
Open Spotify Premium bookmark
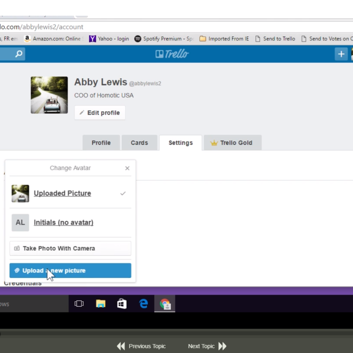[x=164, y=39]
